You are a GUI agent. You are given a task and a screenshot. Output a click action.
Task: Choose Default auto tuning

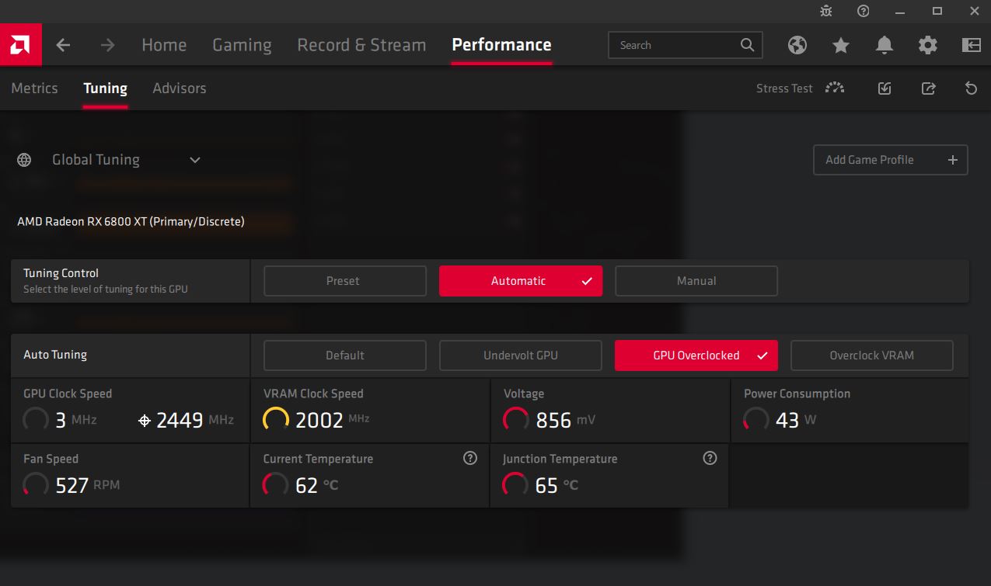click(x=345, y=355)
